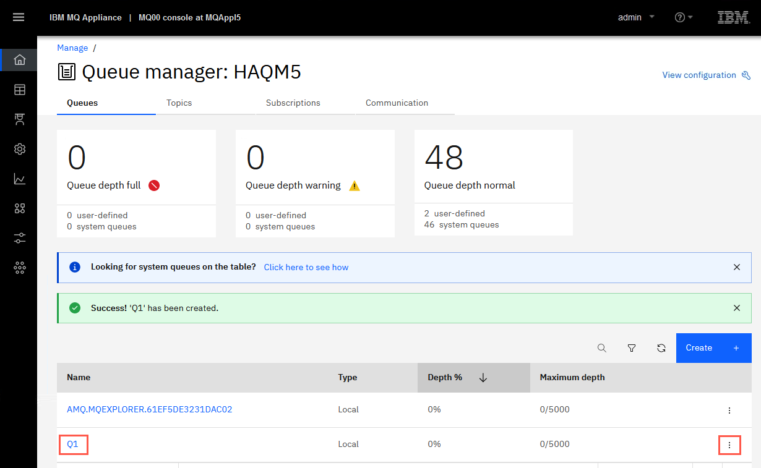Open the chart monitoring icon in sidebar
761x468 pixels.
click(x=20, y=179)
